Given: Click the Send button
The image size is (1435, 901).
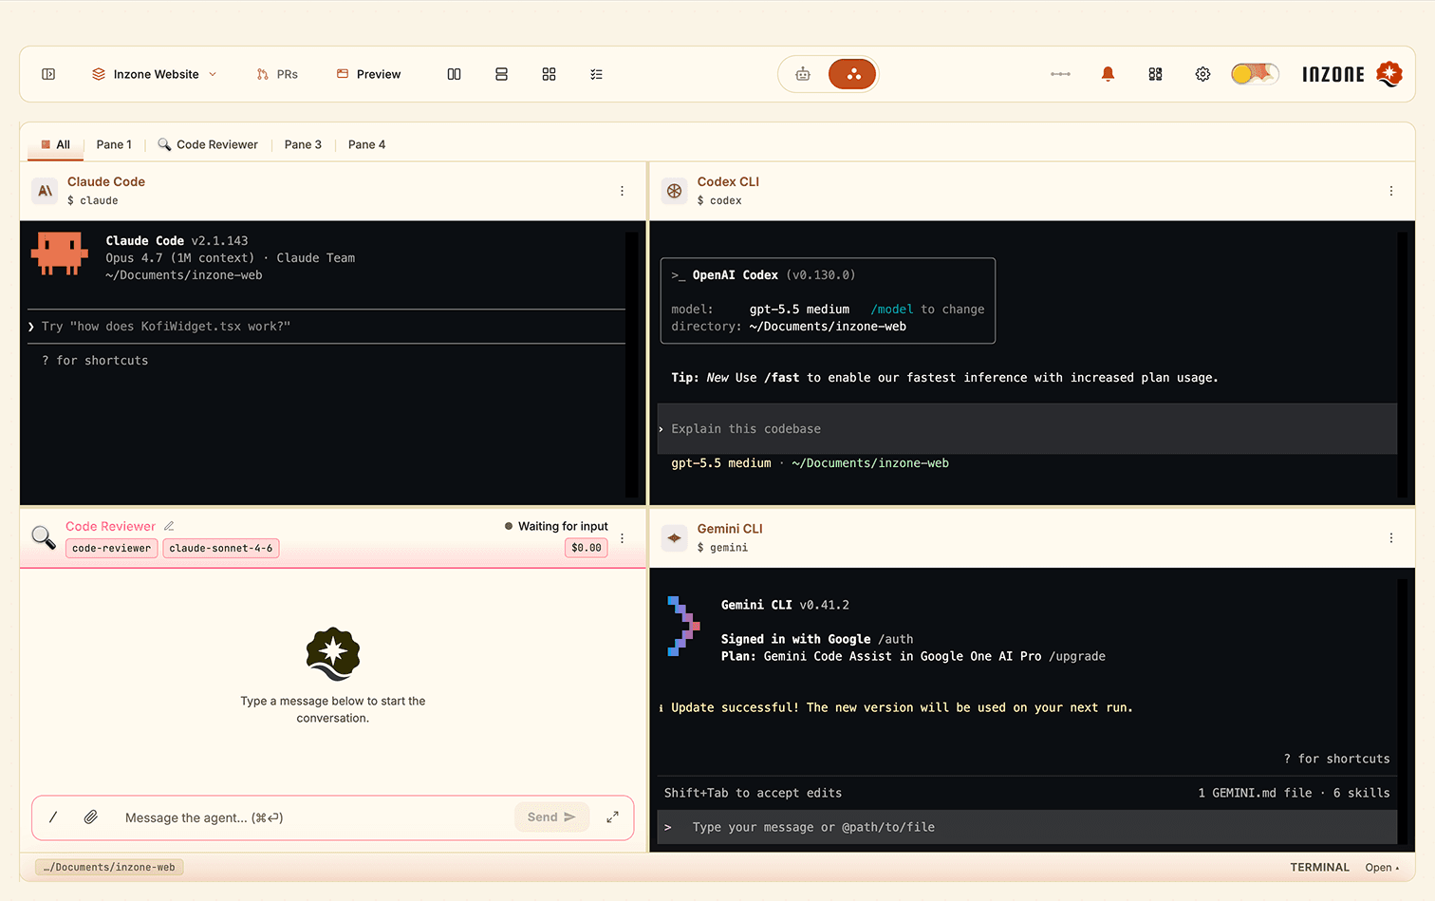Looking at the screenshot, I should tap(551, 817).
